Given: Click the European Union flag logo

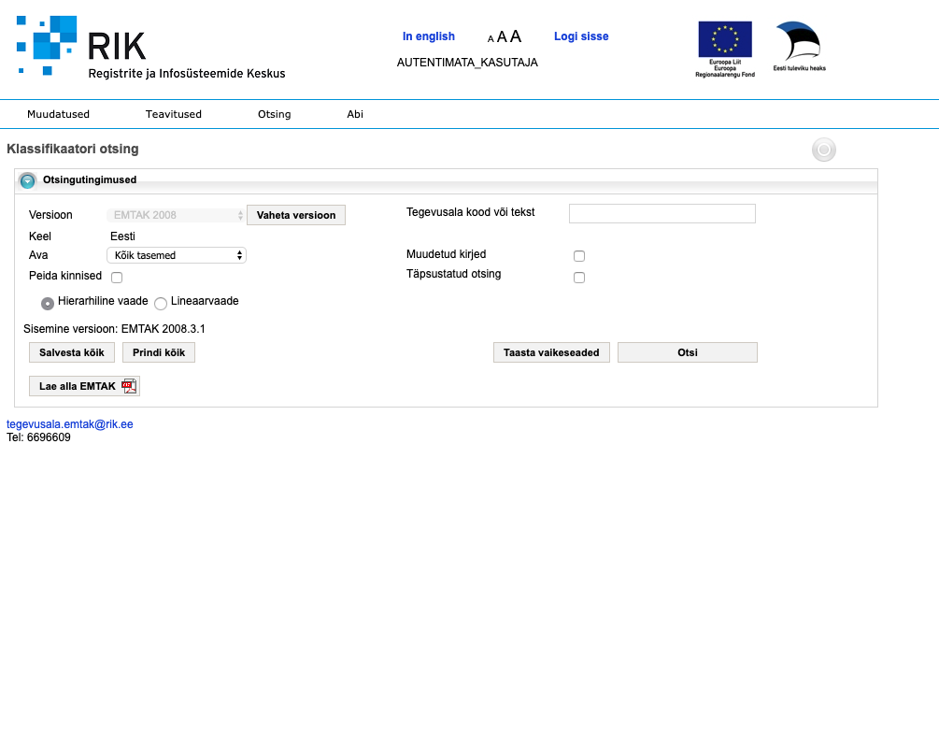Looking at the screenshot, I should pyautogui.click(x=725, y=39).
